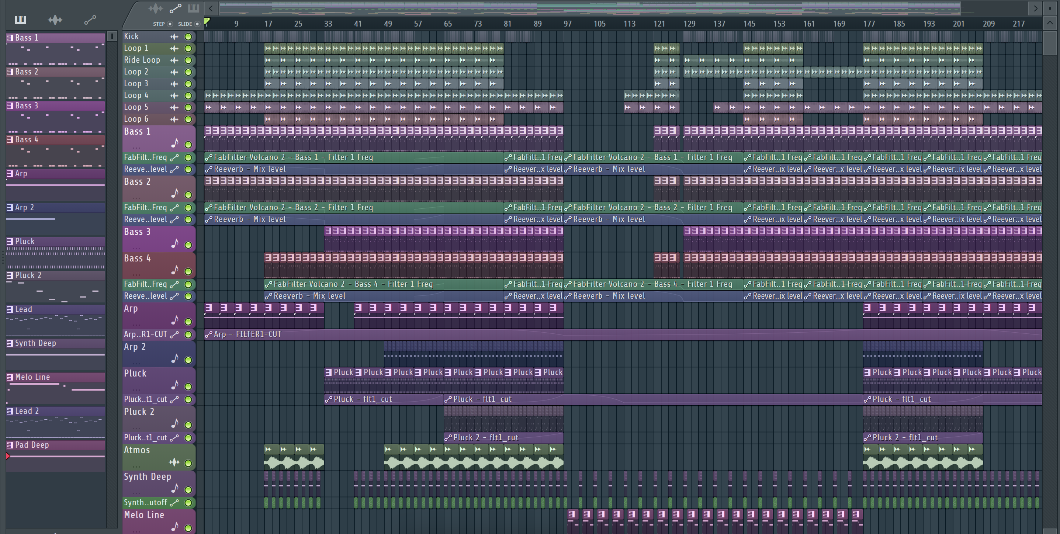Switch picker to audio clips tab

click(55, 19)
